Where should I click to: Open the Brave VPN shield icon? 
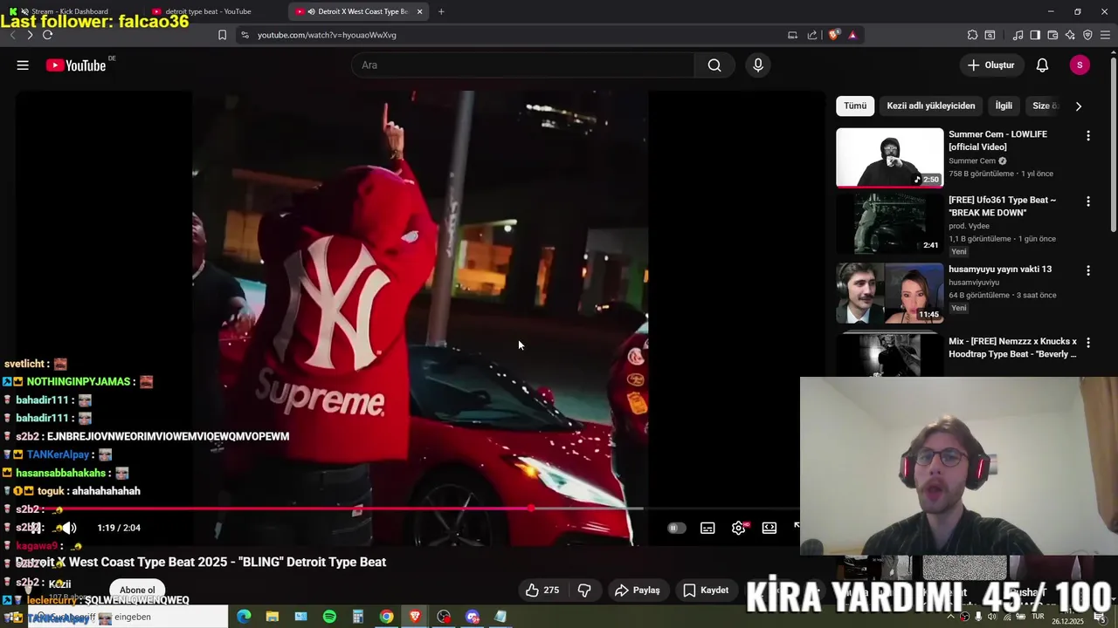coord(1087,35)
